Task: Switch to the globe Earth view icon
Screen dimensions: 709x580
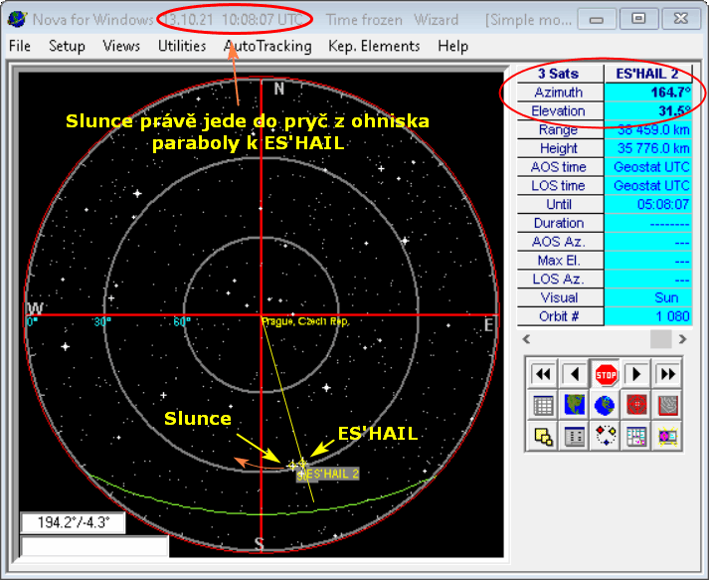Action: pos(606,405)
